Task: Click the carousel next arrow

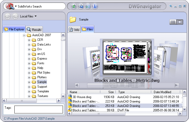Action: tap(176, 85)
